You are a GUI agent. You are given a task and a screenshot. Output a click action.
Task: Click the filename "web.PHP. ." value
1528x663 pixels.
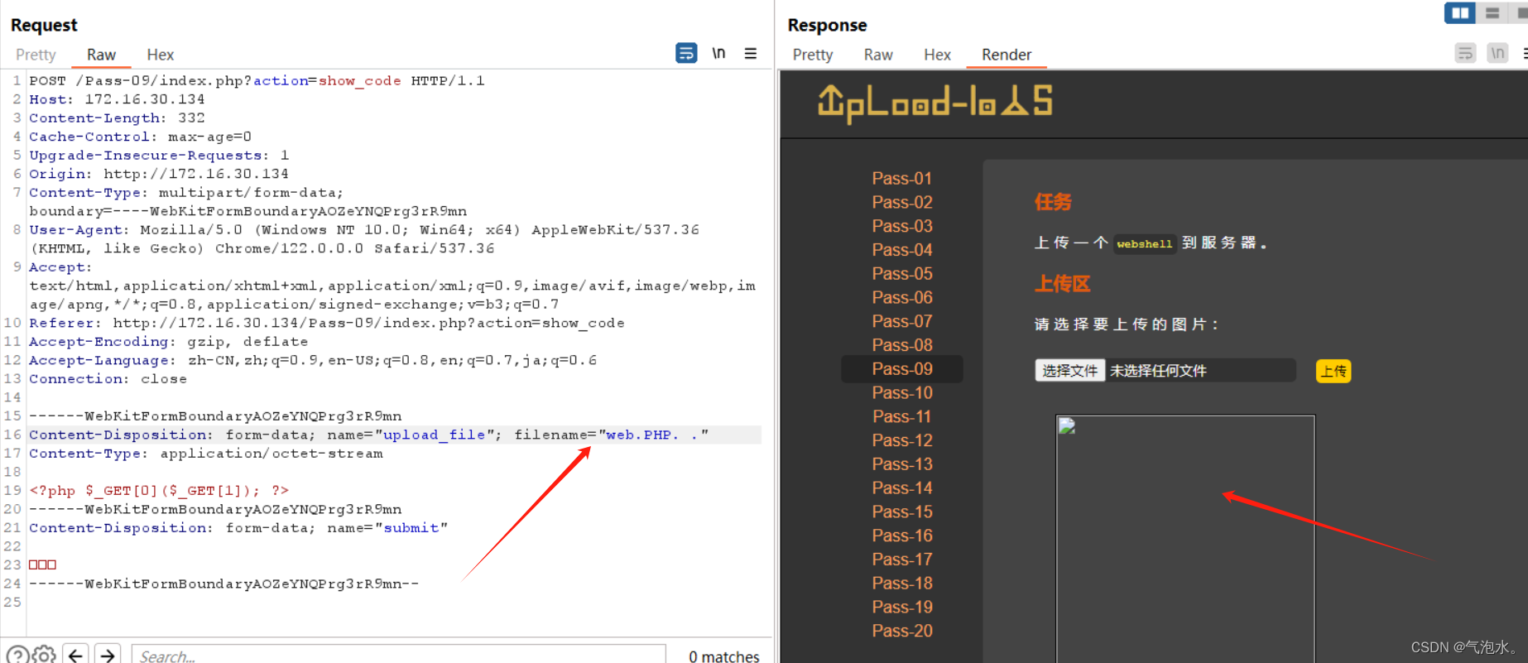(653, 435)
